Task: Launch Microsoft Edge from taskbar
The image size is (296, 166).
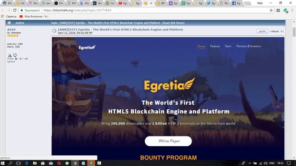Action: pos(27,163)
